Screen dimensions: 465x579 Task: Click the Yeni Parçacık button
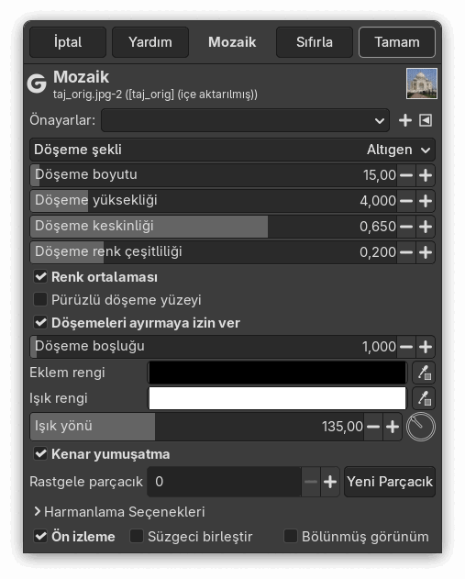coord(390,482)
